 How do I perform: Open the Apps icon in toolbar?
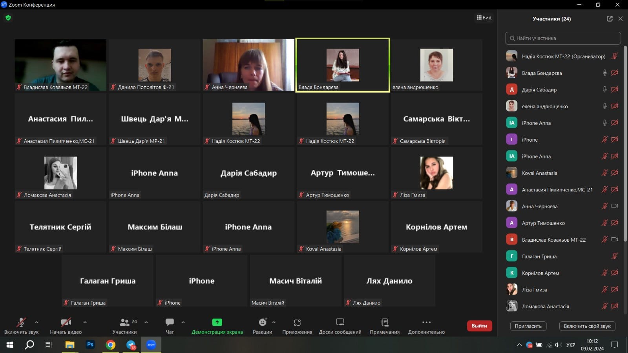tap(297, 322)
